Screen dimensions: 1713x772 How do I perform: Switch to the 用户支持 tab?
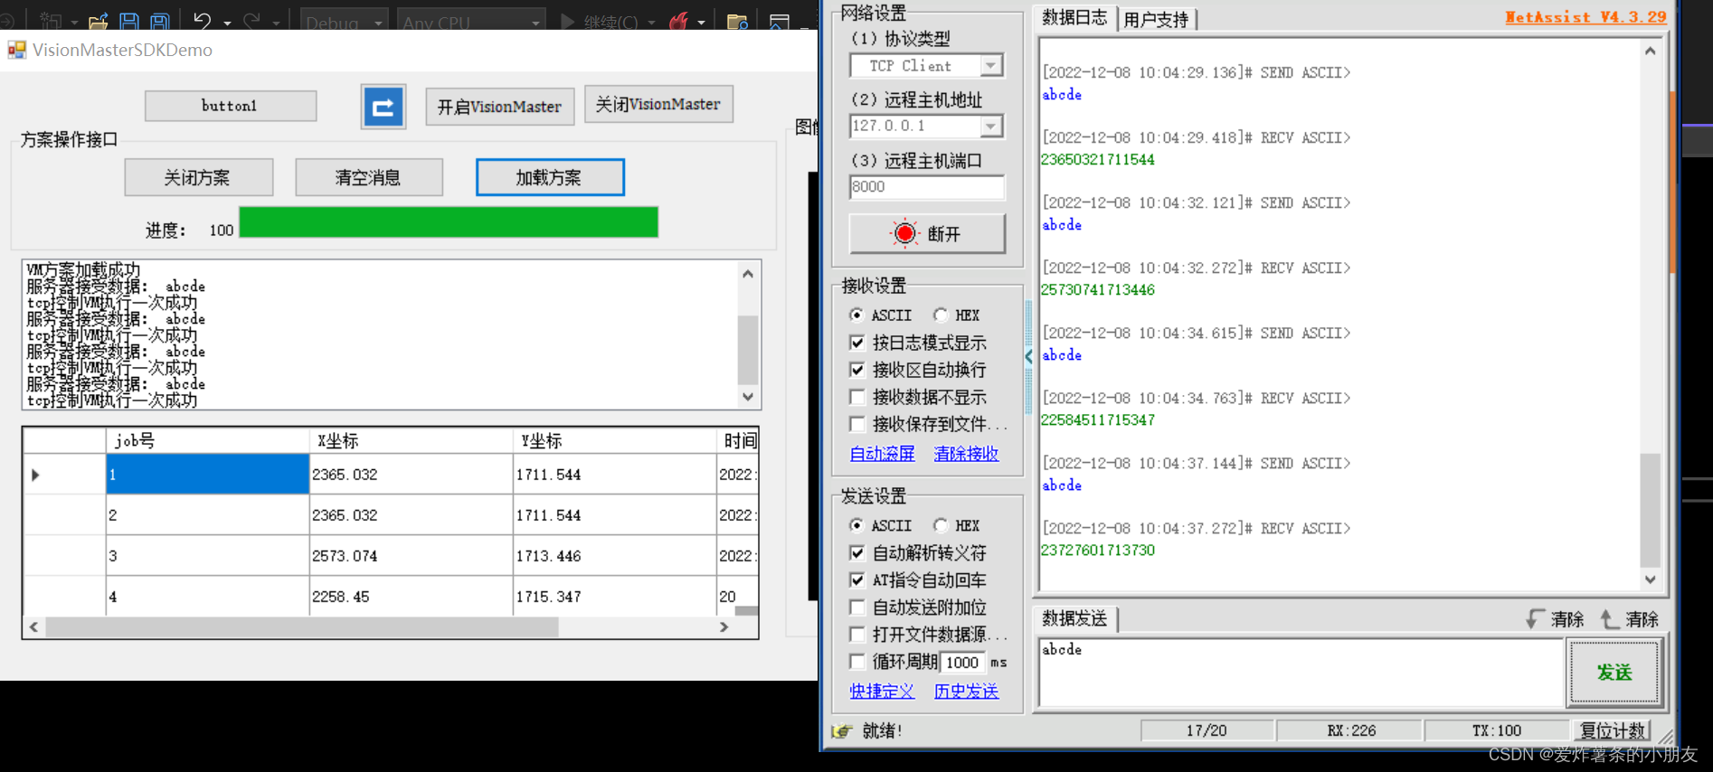click(x=1157, y=19)
